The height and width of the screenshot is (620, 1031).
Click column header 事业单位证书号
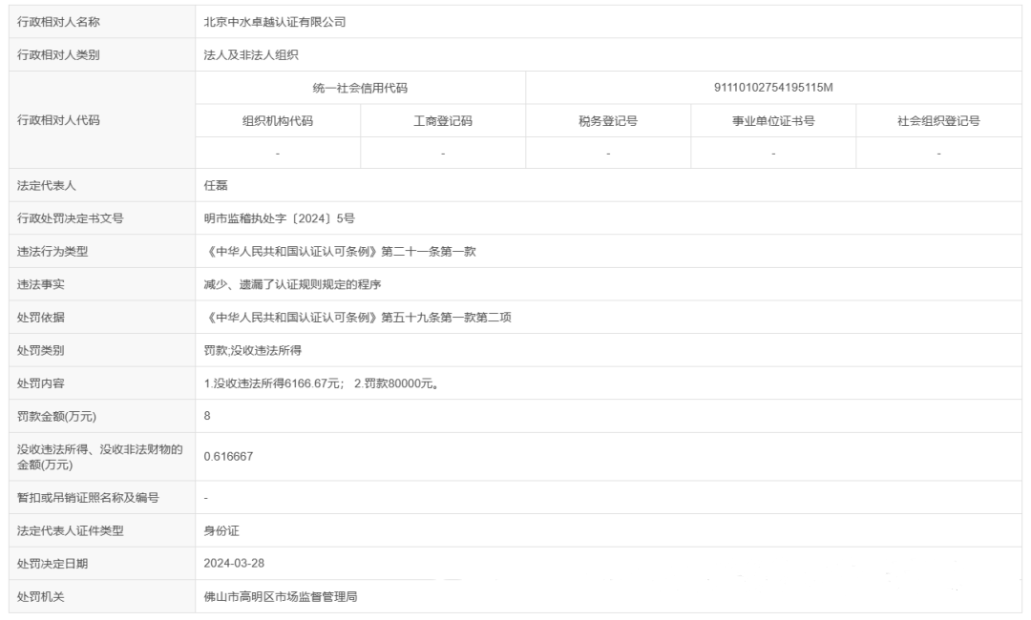(773, 121)
